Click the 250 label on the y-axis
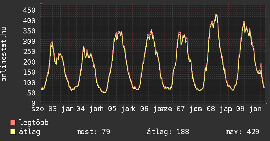This screenshot has height=141, width=270. (x=29, y=51)
